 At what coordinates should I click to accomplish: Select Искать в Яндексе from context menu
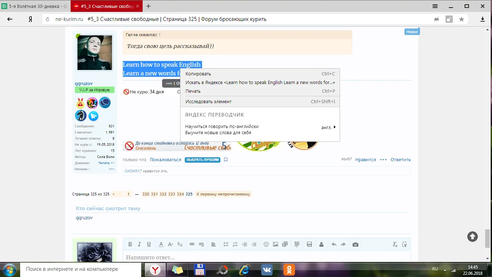coord(260,83)
